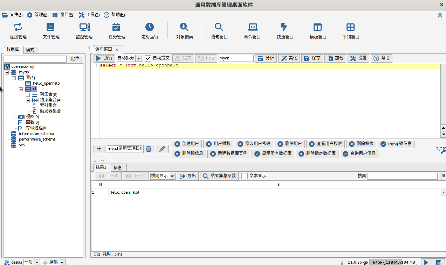Click the pencil edit-script icon

[x=162, y=149]
